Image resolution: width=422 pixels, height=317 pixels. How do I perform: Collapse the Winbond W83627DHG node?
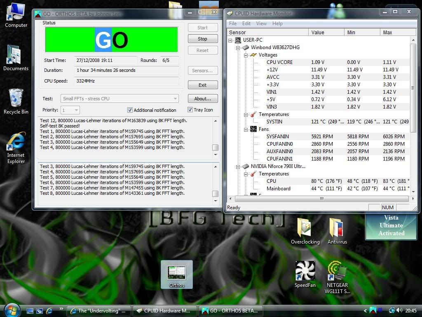pyautogui.click(x=238, y=48)
